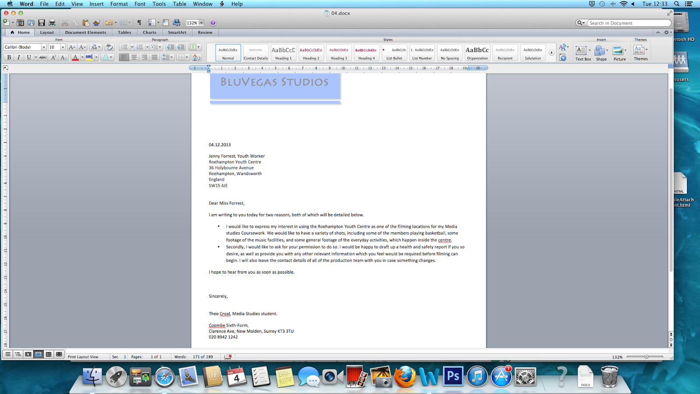Image resolution: width=700 pixels, height=394 pixels.
Task: Apply strikethrough to selected text
Action: pos(43,57)
